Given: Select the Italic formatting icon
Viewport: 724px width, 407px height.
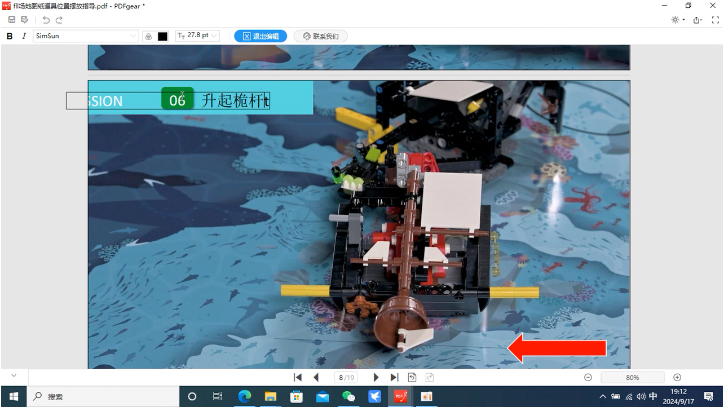Looking at the screenshot, I should [24, 36].
